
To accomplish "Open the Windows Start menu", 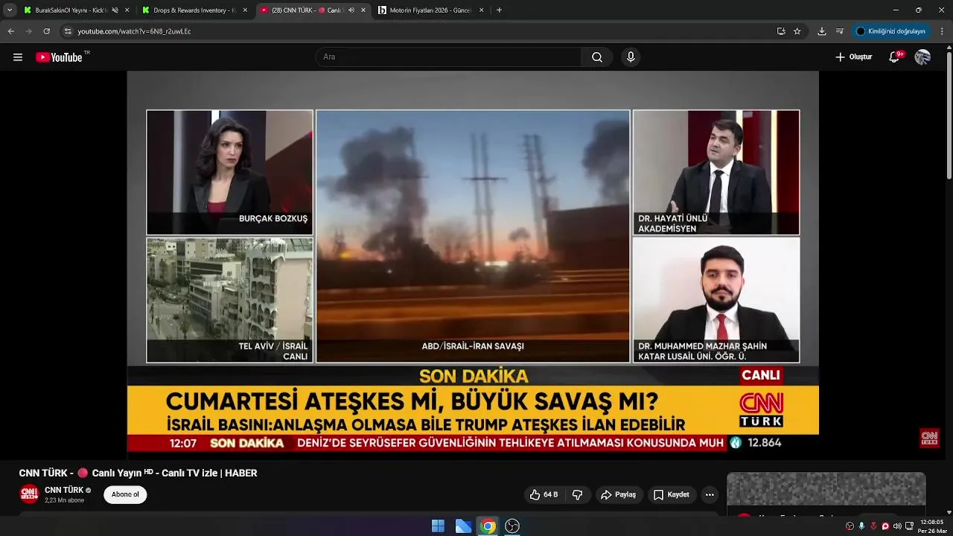I will [x=438, y=526].
